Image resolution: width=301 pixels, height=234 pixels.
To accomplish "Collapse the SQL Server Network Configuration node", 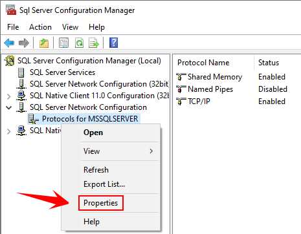I will click(9, 107).
